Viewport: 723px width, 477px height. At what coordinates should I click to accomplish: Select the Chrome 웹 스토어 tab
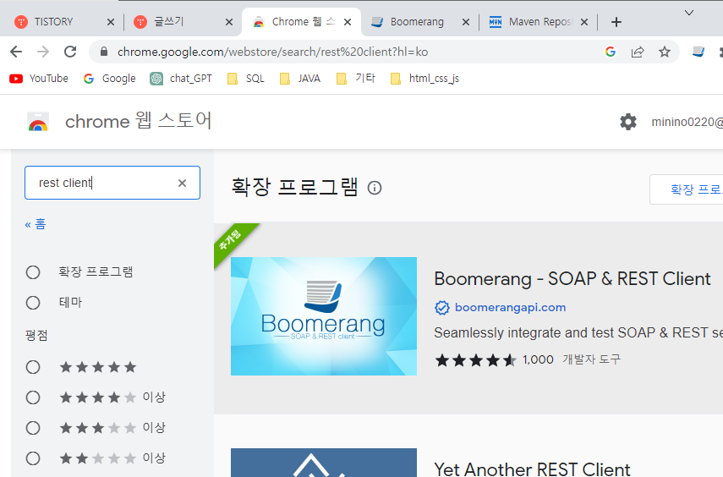[x=302, y=22]
